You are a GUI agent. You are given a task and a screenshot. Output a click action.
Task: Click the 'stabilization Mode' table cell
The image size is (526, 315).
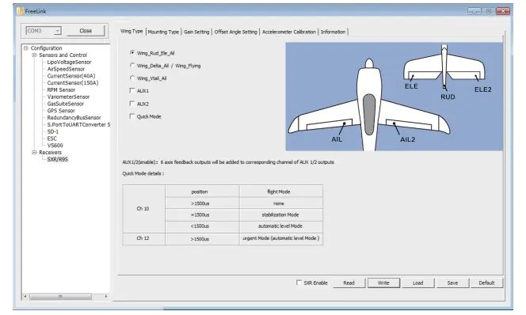click(x=280, y=214)
